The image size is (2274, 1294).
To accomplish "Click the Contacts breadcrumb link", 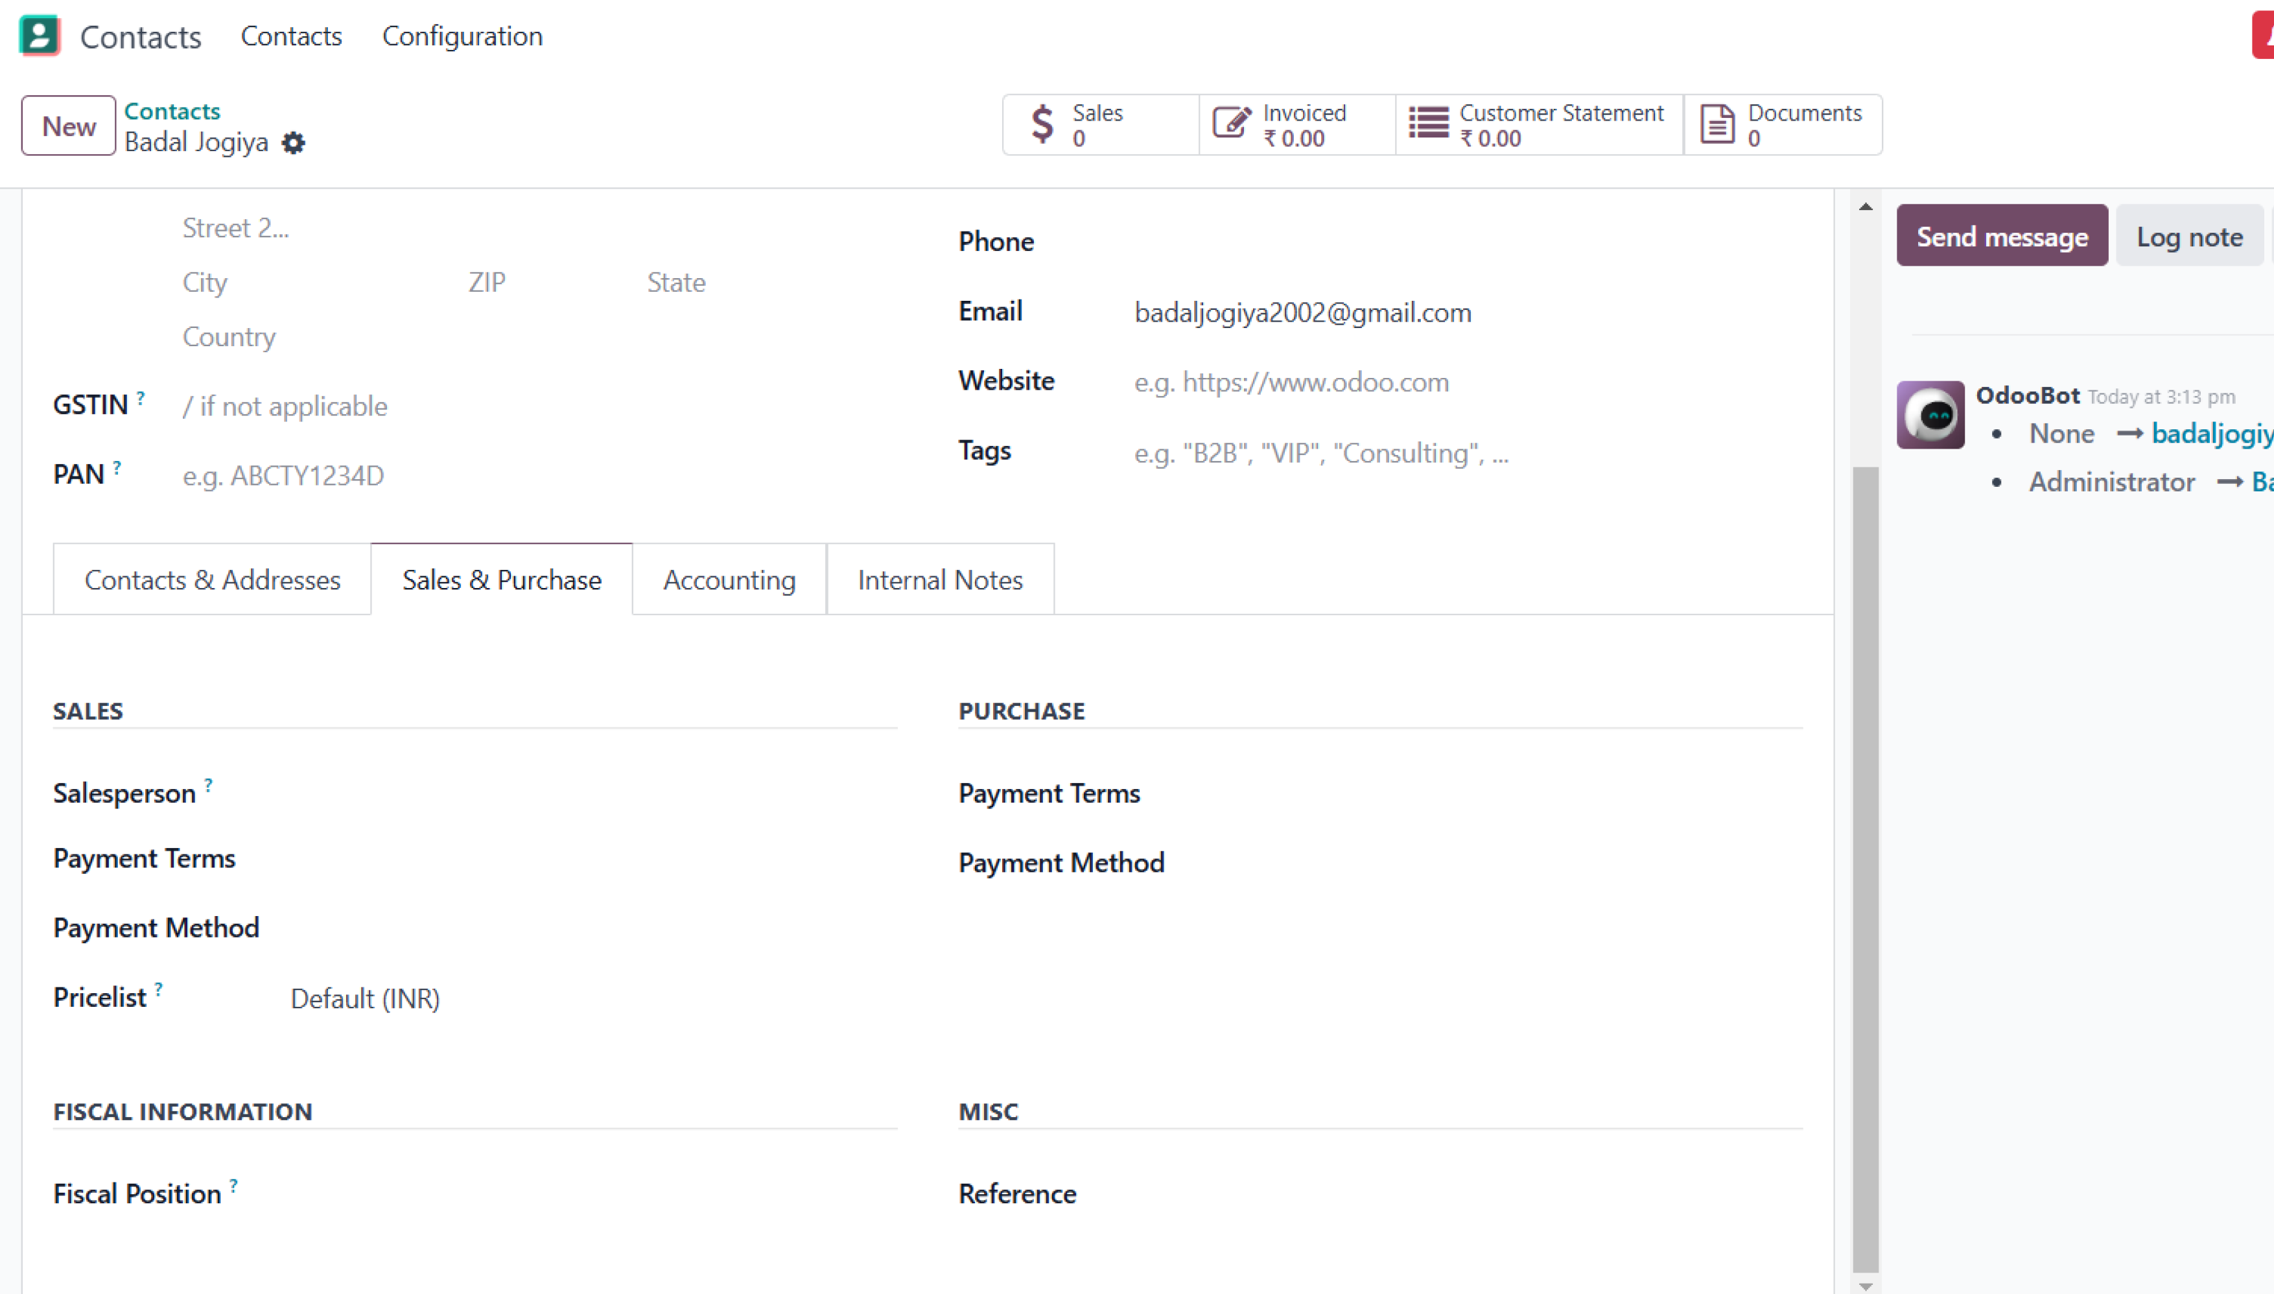I will (x=172, y=111).
